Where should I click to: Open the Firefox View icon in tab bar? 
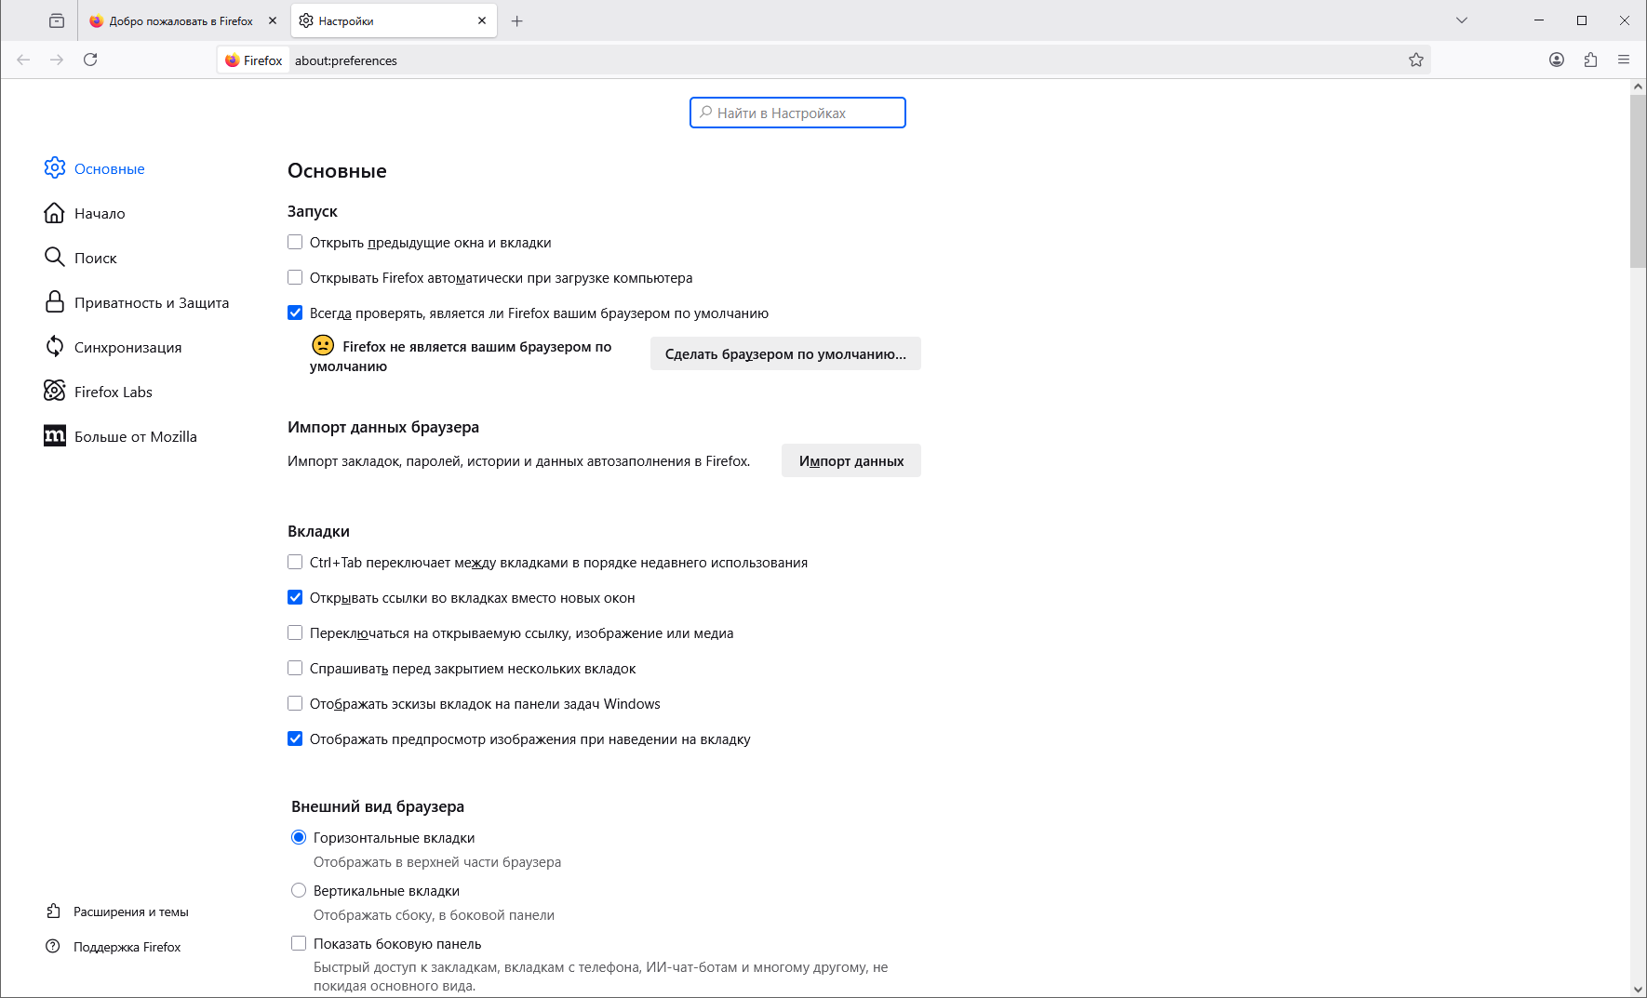(57, 20)
